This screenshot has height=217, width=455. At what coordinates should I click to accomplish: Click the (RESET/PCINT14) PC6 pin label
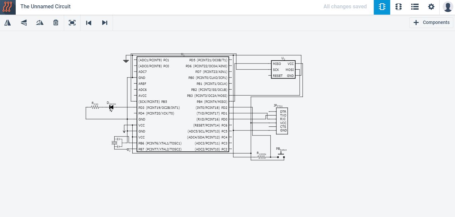coord(210,125)
